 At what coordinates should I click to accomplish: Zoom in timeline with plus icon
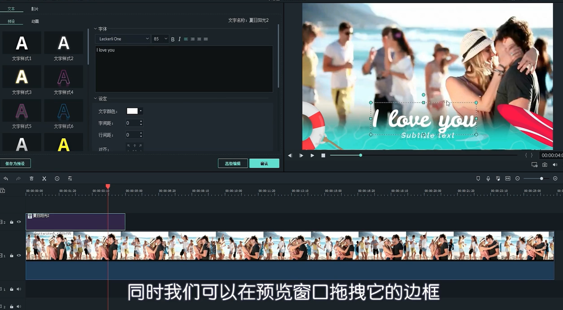(x=555, y=179)
